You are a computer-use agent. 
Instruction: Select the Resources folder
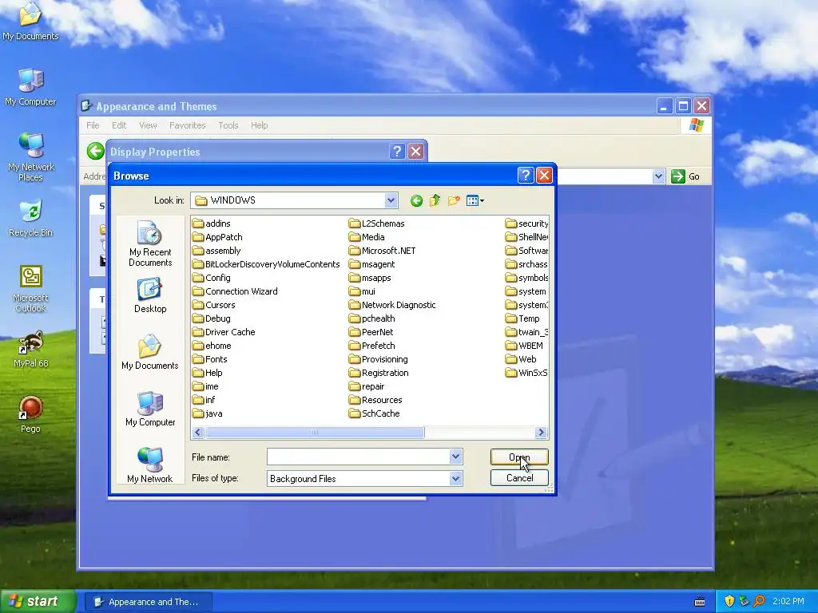375,399
